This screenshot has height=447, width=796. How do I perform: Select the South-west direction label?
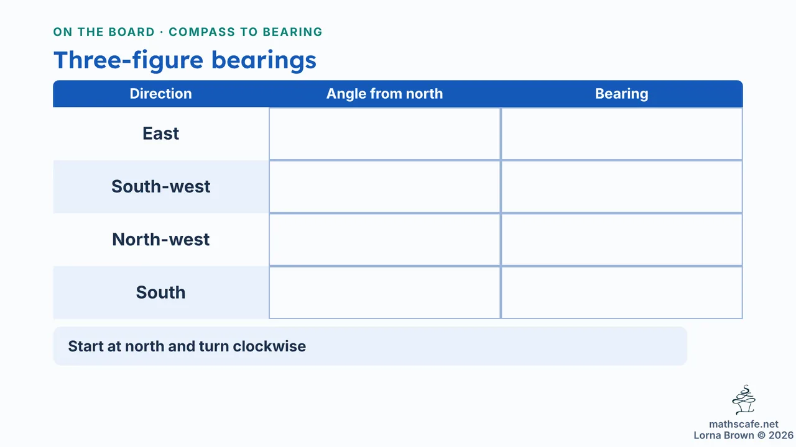(161, 187)
